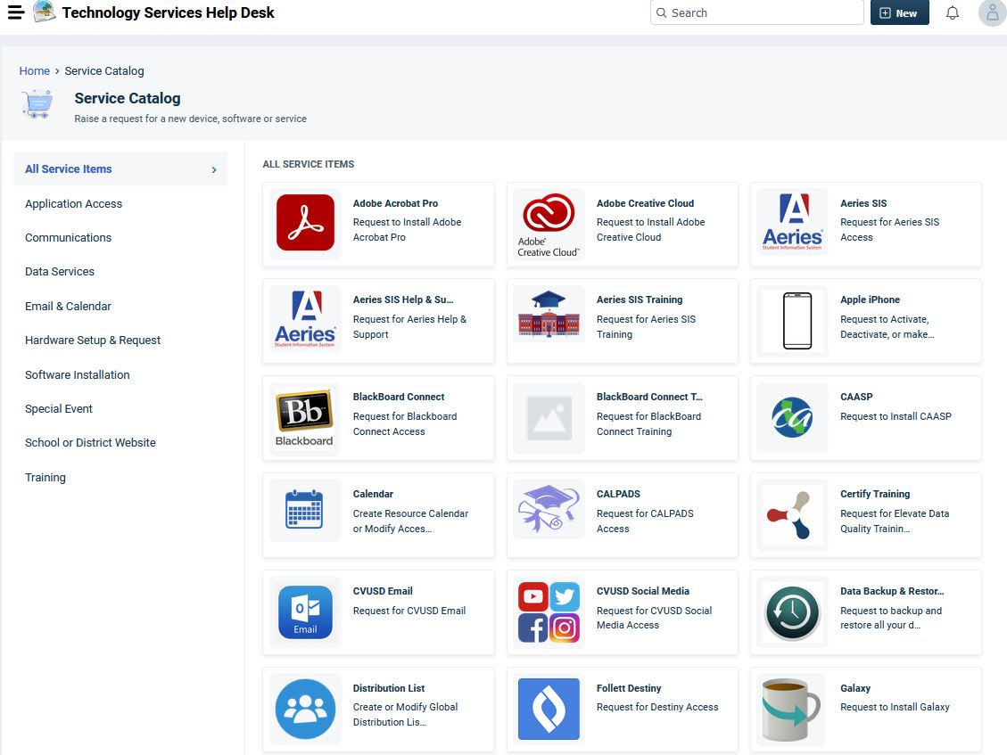This screenshot has height=755, width=1007.
Task: Open Data Backup & Restore title
Action: click(891, 591)
